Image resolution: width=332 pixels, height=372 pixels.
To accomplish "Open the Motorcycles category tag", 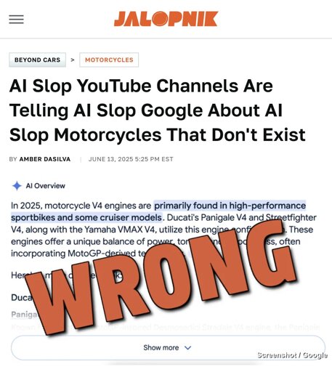I will (x=109, y=60).
